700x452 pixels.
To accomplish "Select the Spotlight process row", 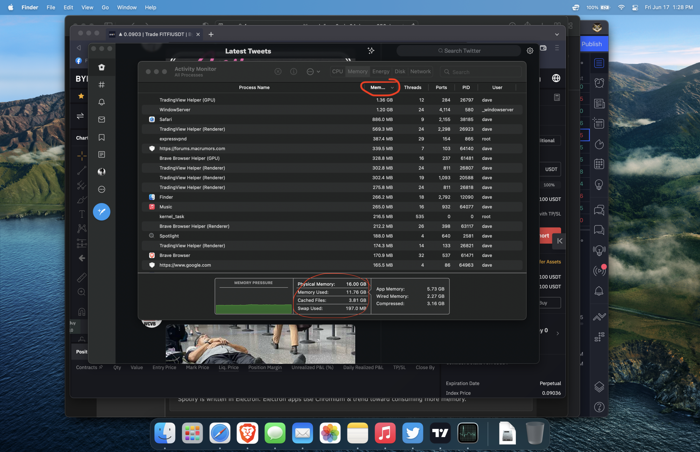I will 332,236.
